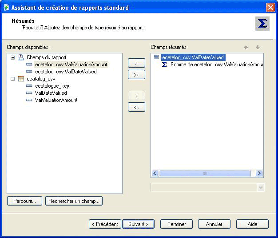Select ecatalog_csv.ValValuationAmount in available fields
Screen dimensions: 278x238
point(71,65)
